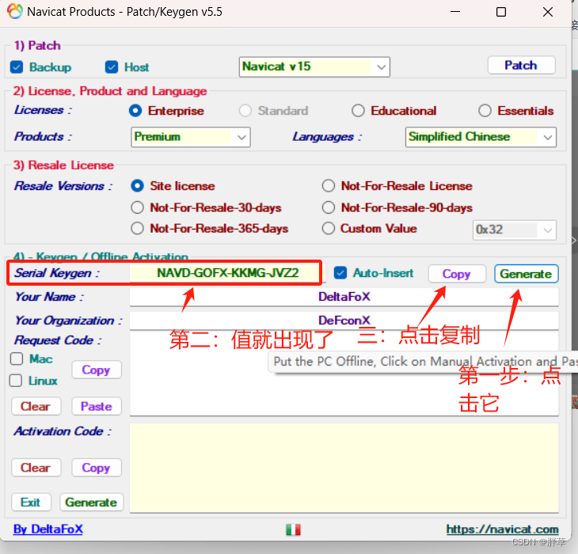This screenshot has width=578, height=554.
Task: Close the Patch/Keygen window
Action: [x=548, y=12]
